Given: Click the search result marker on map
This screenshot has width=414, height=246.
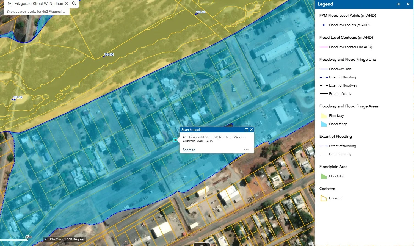Looking at the screenshot, I should click(x=175, y=140).
